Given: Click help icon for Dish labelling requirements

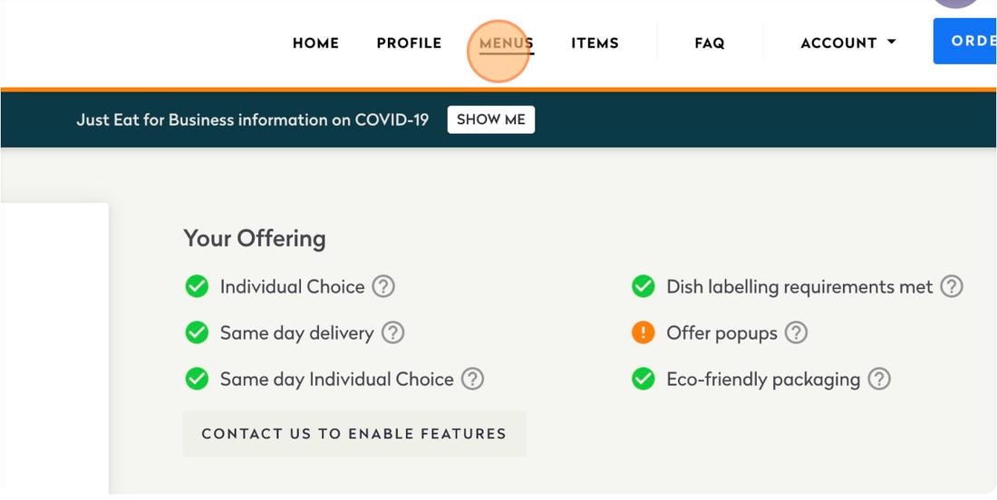Looking at the screenshot, I should pyautogui.click(x=951, y=287).
